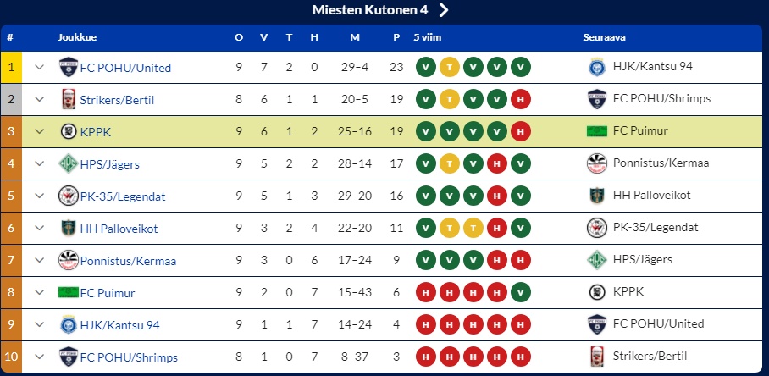769x376 pixels.
Task: Click the Strikers/Bertil team logo
Action: tap(68, 100)
